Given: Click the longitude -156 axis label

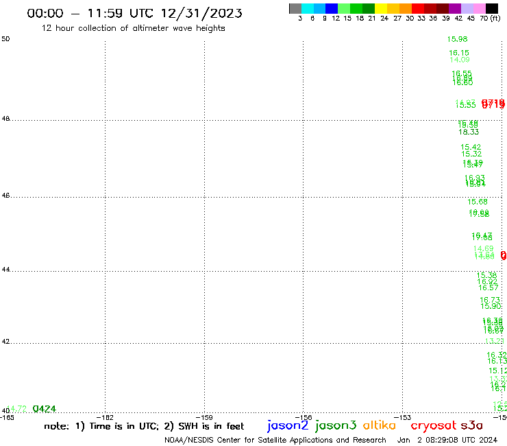Looking at the screenshot, I should coord(304,417).
